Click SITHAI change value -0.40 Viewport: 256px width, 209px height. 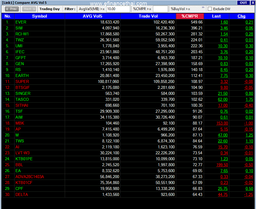point(249,106)
